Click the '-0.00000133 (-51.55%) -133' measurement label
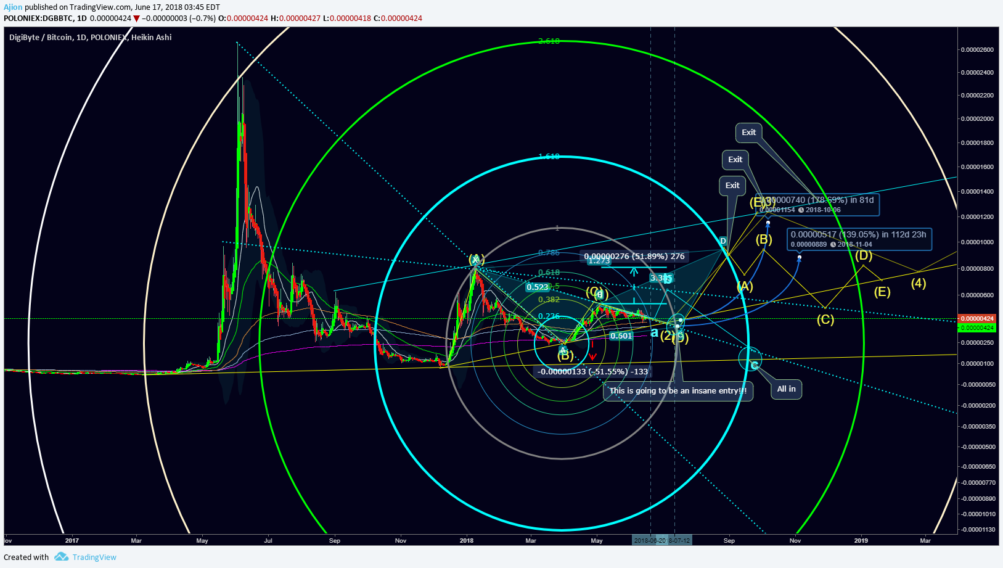 (x=593, y=371)
